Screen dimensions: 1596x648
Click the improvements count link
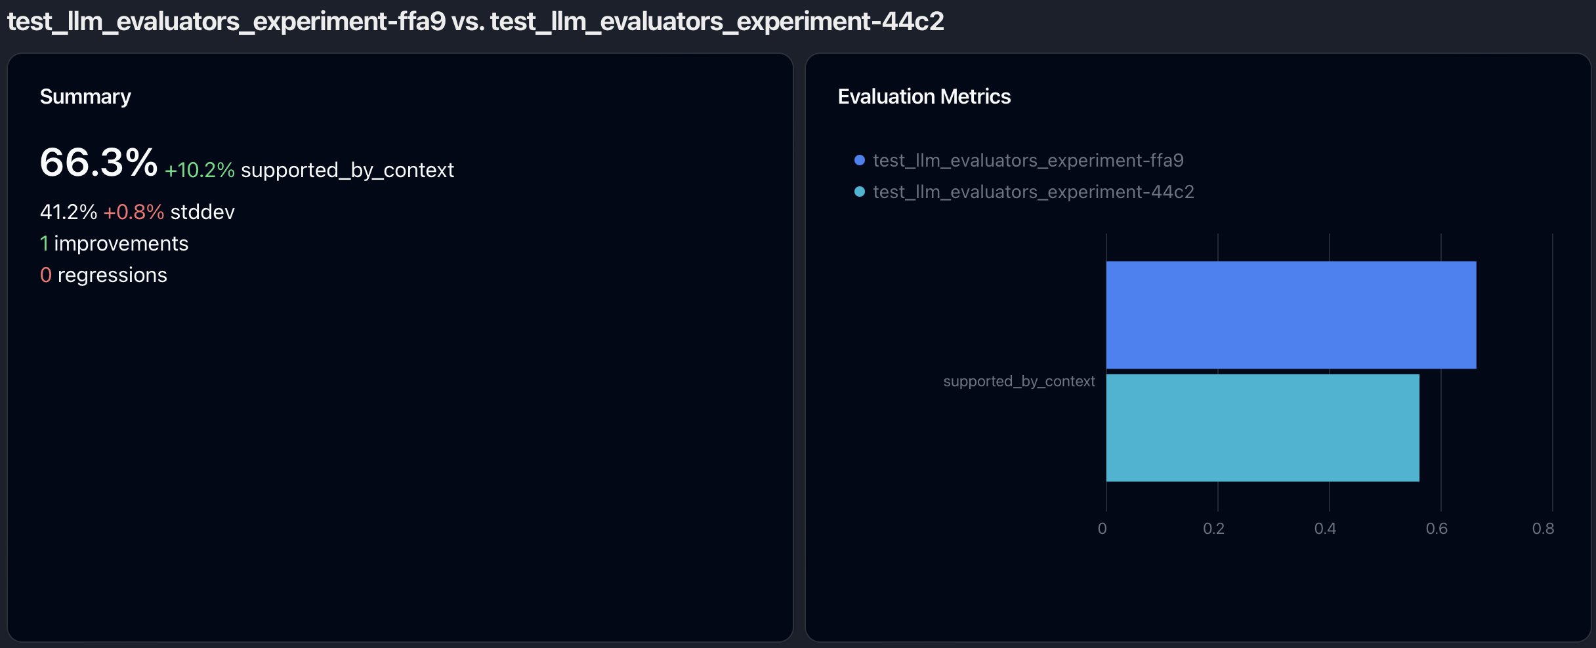pyautogui.click(x=114, y=243)
